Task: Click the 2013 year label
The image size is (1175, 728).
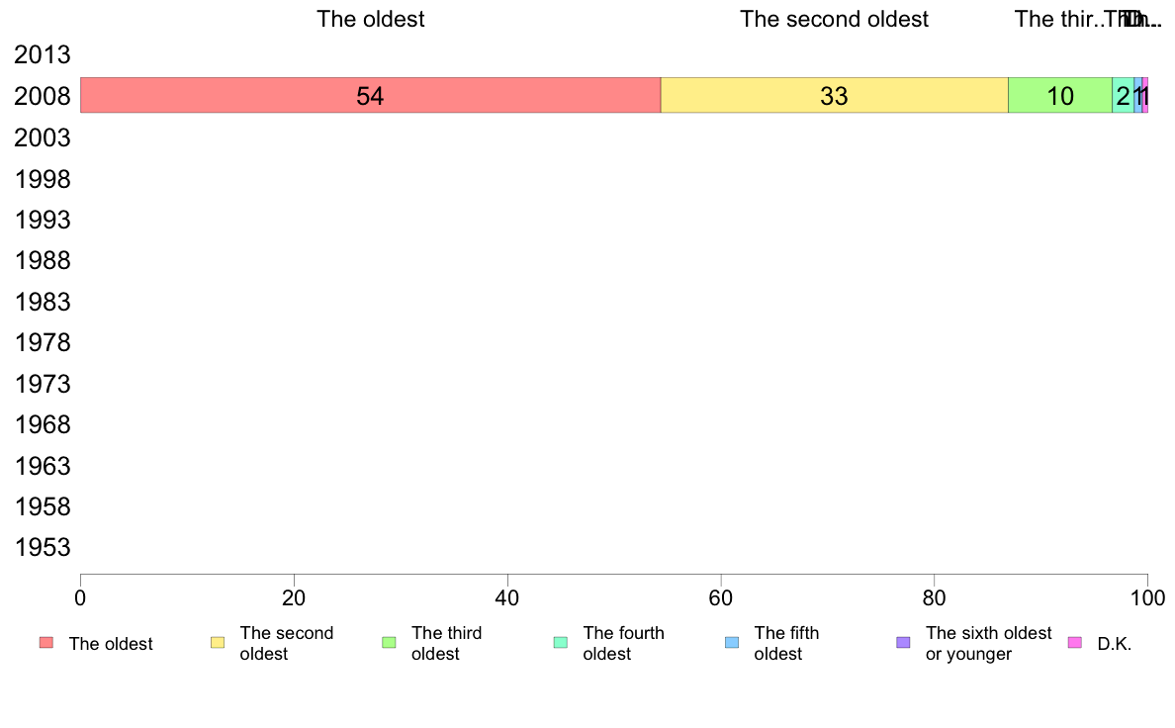Action: coord(42,54)
